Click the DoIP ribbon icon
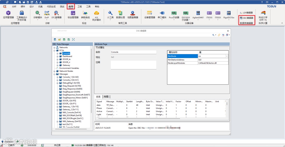 (47, 15)
